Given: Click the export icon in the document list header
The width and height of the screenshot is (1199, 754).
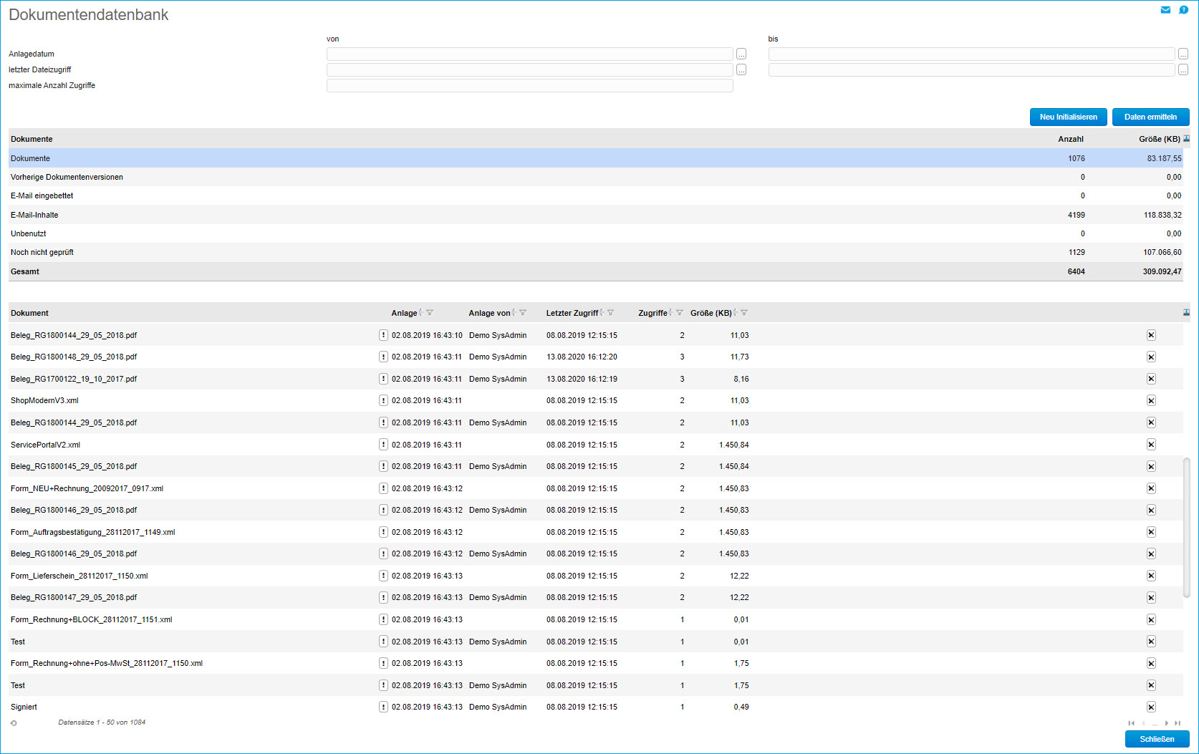Looking at the screenshot, I should [1186, 313].
